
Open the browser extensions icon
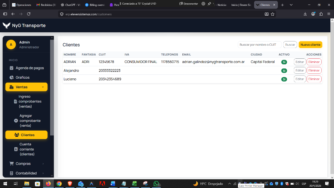(321, 14)
